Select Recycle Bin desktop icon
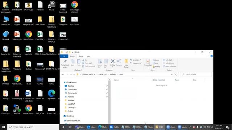Image resolution: width=232 pixels, height=130 pixels. pos(5,51)
